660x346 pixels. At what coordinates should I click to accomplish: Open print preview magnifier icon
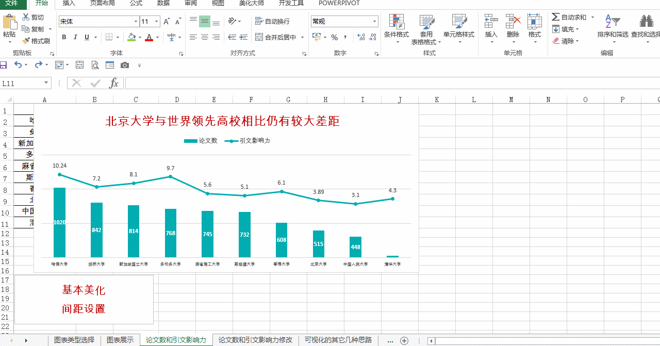point(95,65)
